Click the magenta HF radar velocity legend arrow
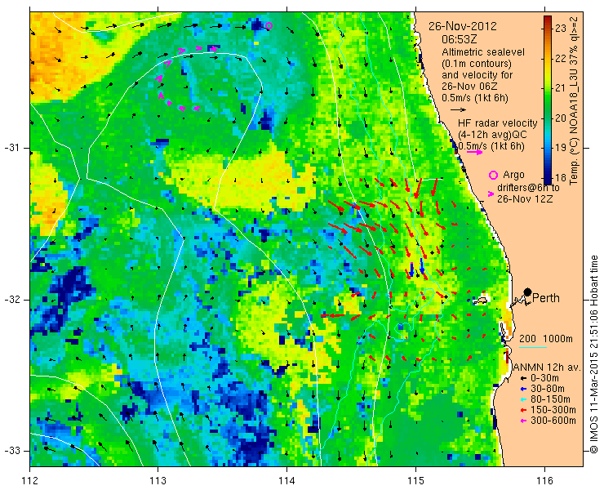This screenshot has height=490, width=604. (x=474, y=152)
